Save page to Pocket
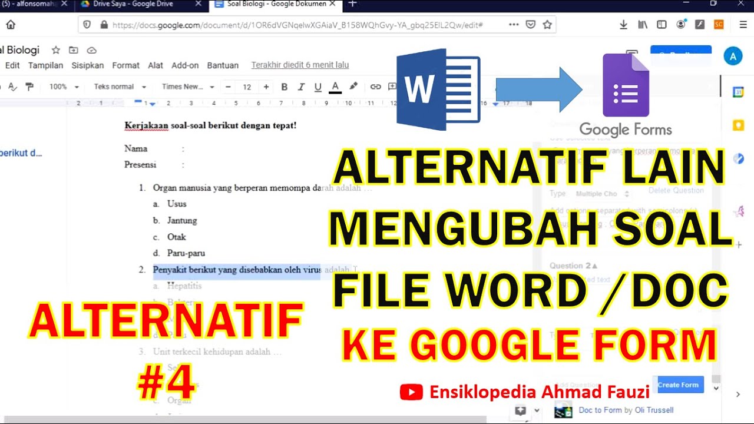The image size is (754, 424). (531, 25)
